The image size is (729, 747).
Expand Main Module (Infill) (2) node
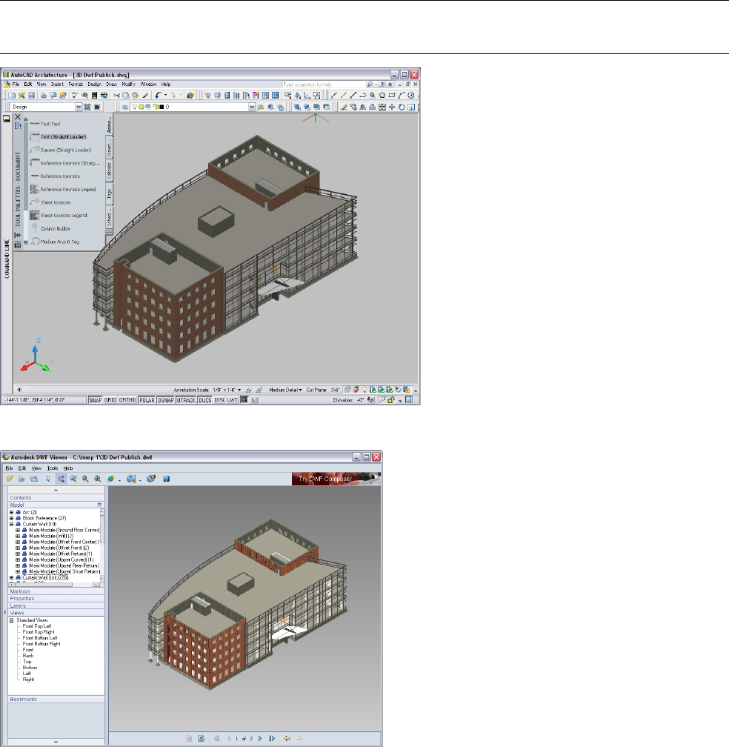click(x=18, y=536)
